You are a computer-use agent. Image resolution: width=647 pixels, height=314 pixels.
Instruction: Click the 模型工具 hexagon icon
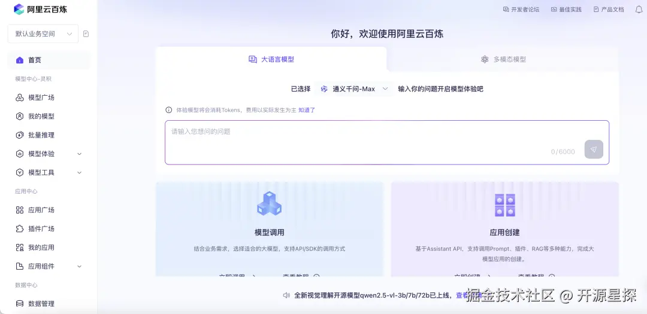[x=19, y=173]
